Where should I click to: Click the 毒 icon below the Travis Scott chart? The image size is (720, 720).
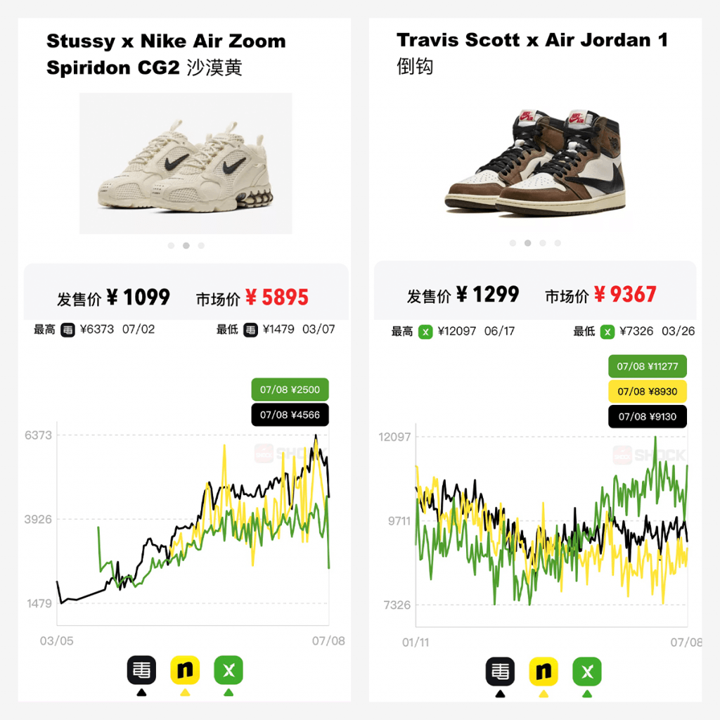coord(500,671)
